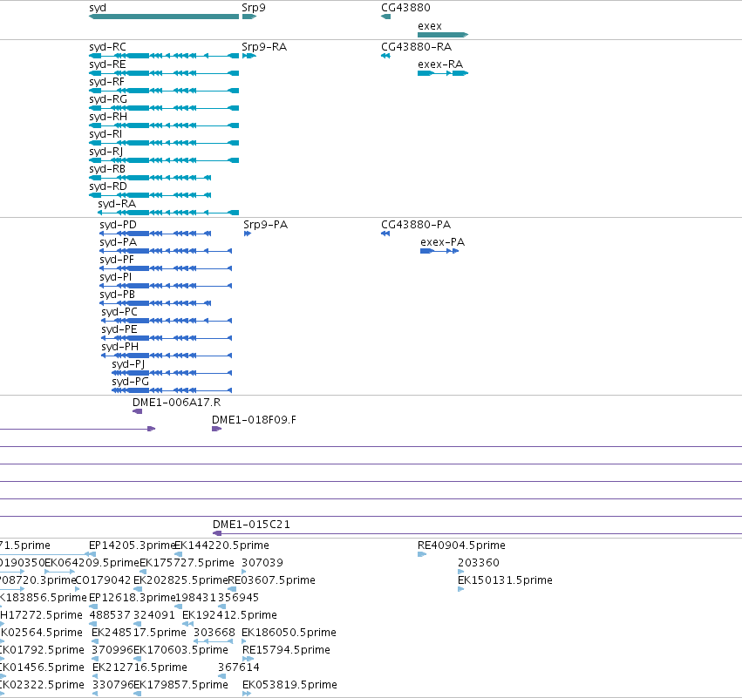Click the Srp9 gene glyph
This screenshot has height=698, width=742.
(248, 17)
